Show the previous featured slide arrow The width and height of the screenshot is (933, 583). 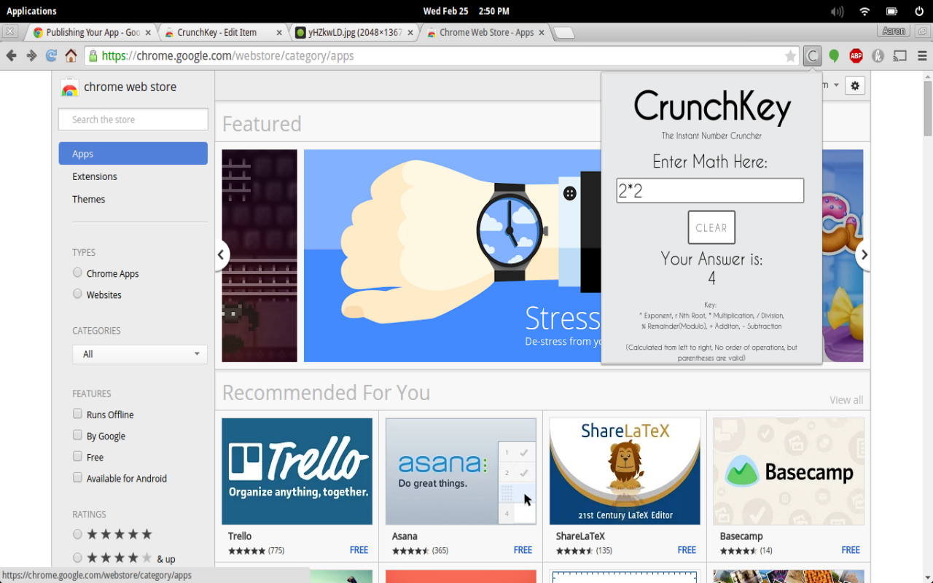(221, 255)
